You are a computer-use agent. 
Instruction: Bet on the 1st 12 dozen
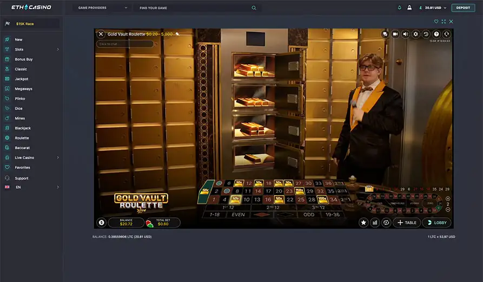coord(228,208)
